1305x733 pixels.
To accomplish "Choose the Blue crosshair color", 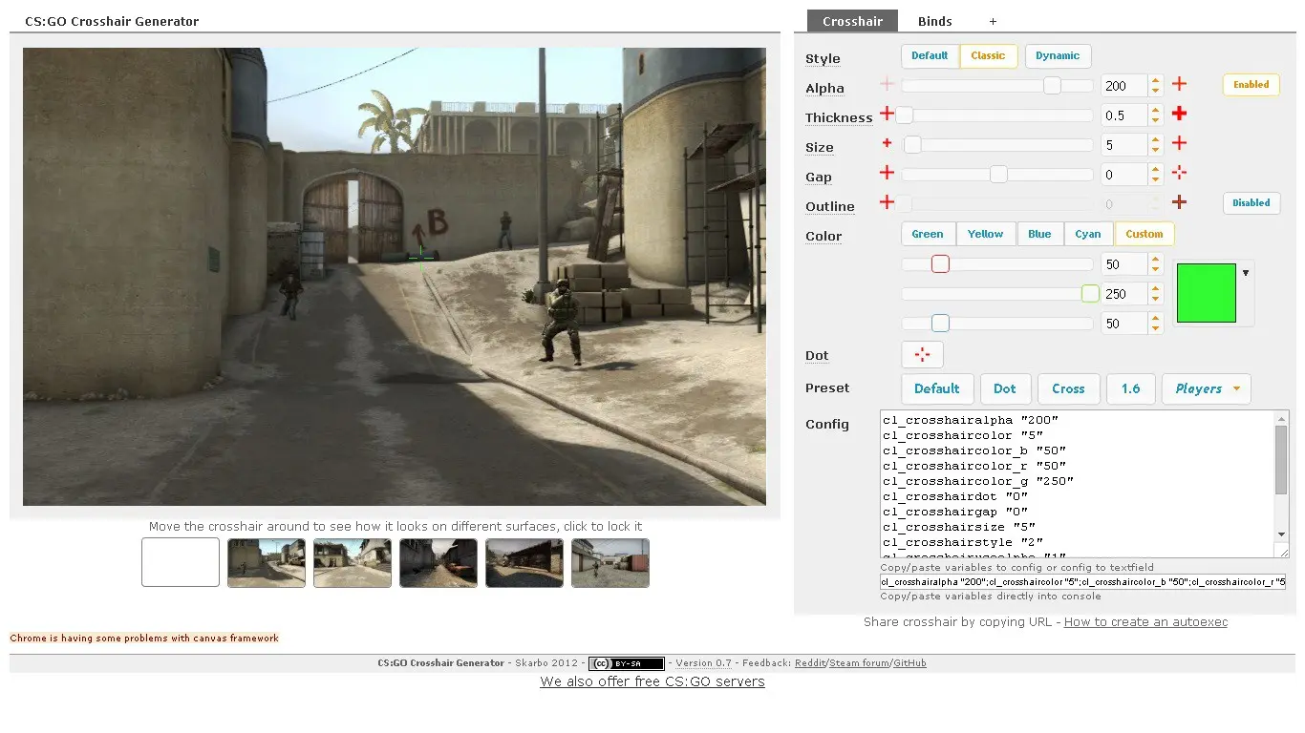I will pos(1039,234).
